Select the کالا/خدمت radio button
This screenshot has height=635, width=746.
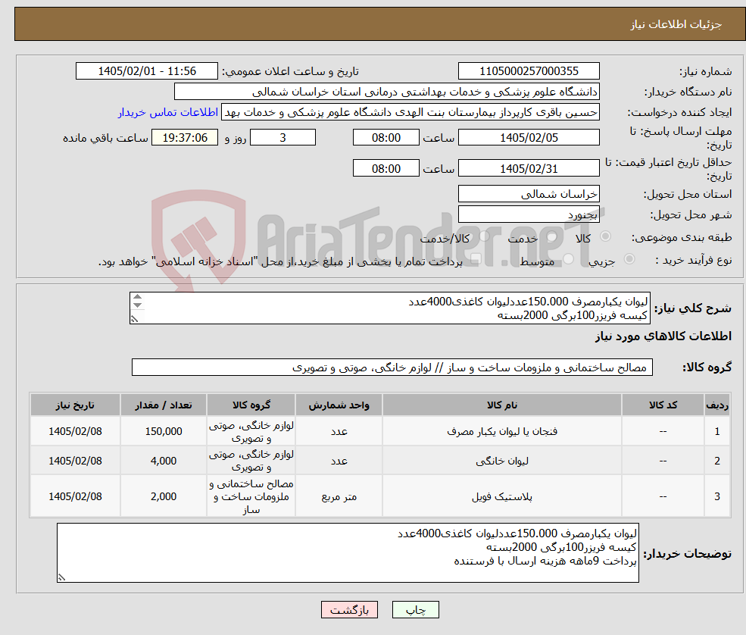(484, 236)
